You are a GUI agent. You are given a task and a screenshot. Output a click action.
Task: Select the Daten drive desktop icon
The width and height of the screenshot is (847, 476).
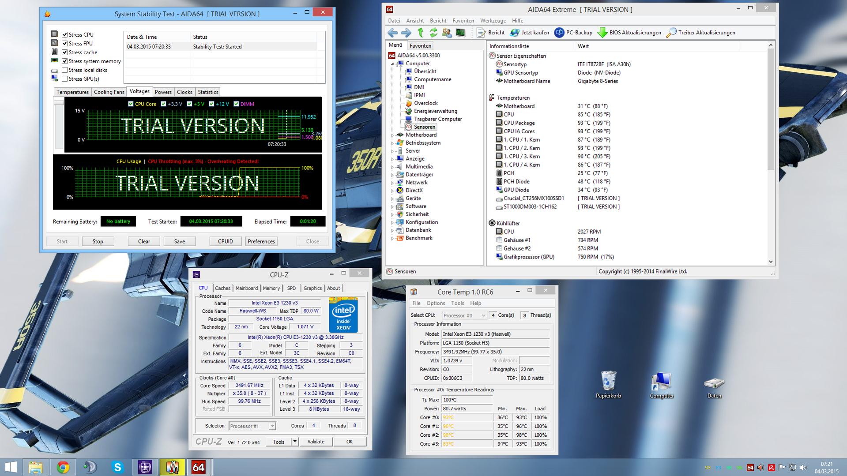[x=714, y=388]
